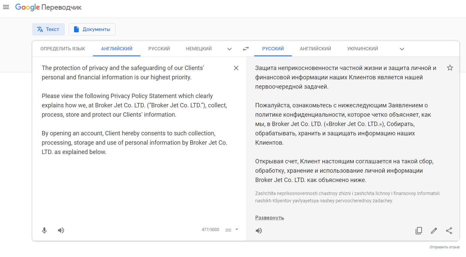
Task: Copy the translation to clipboard
Action: point(419,231)
